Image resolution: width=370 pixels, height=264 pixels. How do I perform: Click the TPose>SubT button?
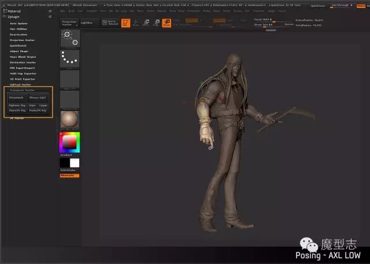pyautogui.click(x=38, y=98)
